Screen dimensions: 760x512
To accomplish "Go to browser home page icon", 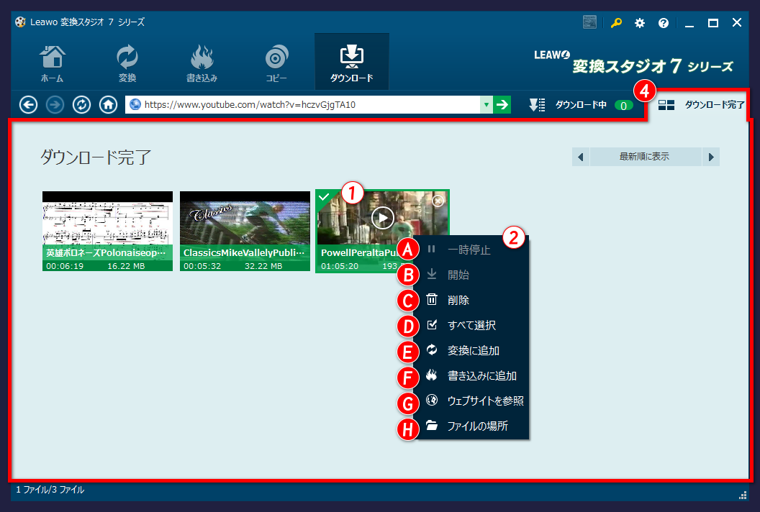I will (x=108, y=104).
